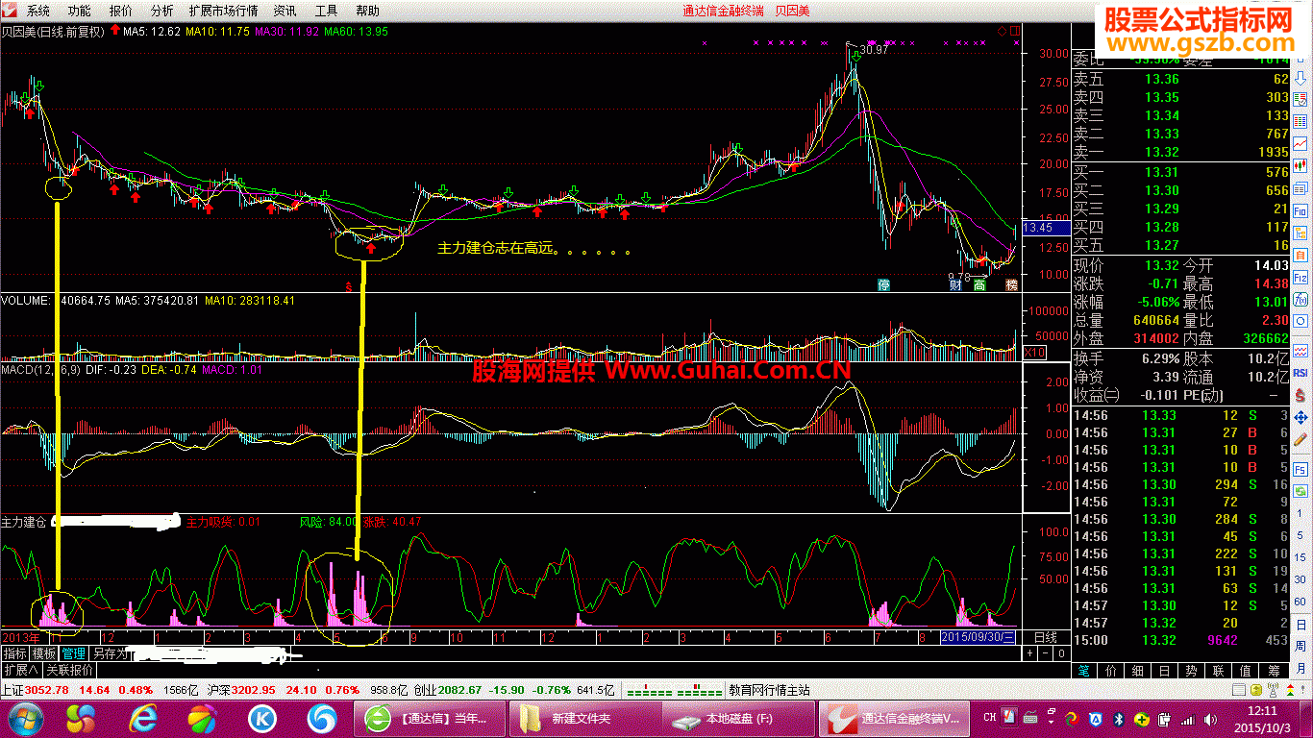Open the 功能 menu

click(x=80, y=11)
